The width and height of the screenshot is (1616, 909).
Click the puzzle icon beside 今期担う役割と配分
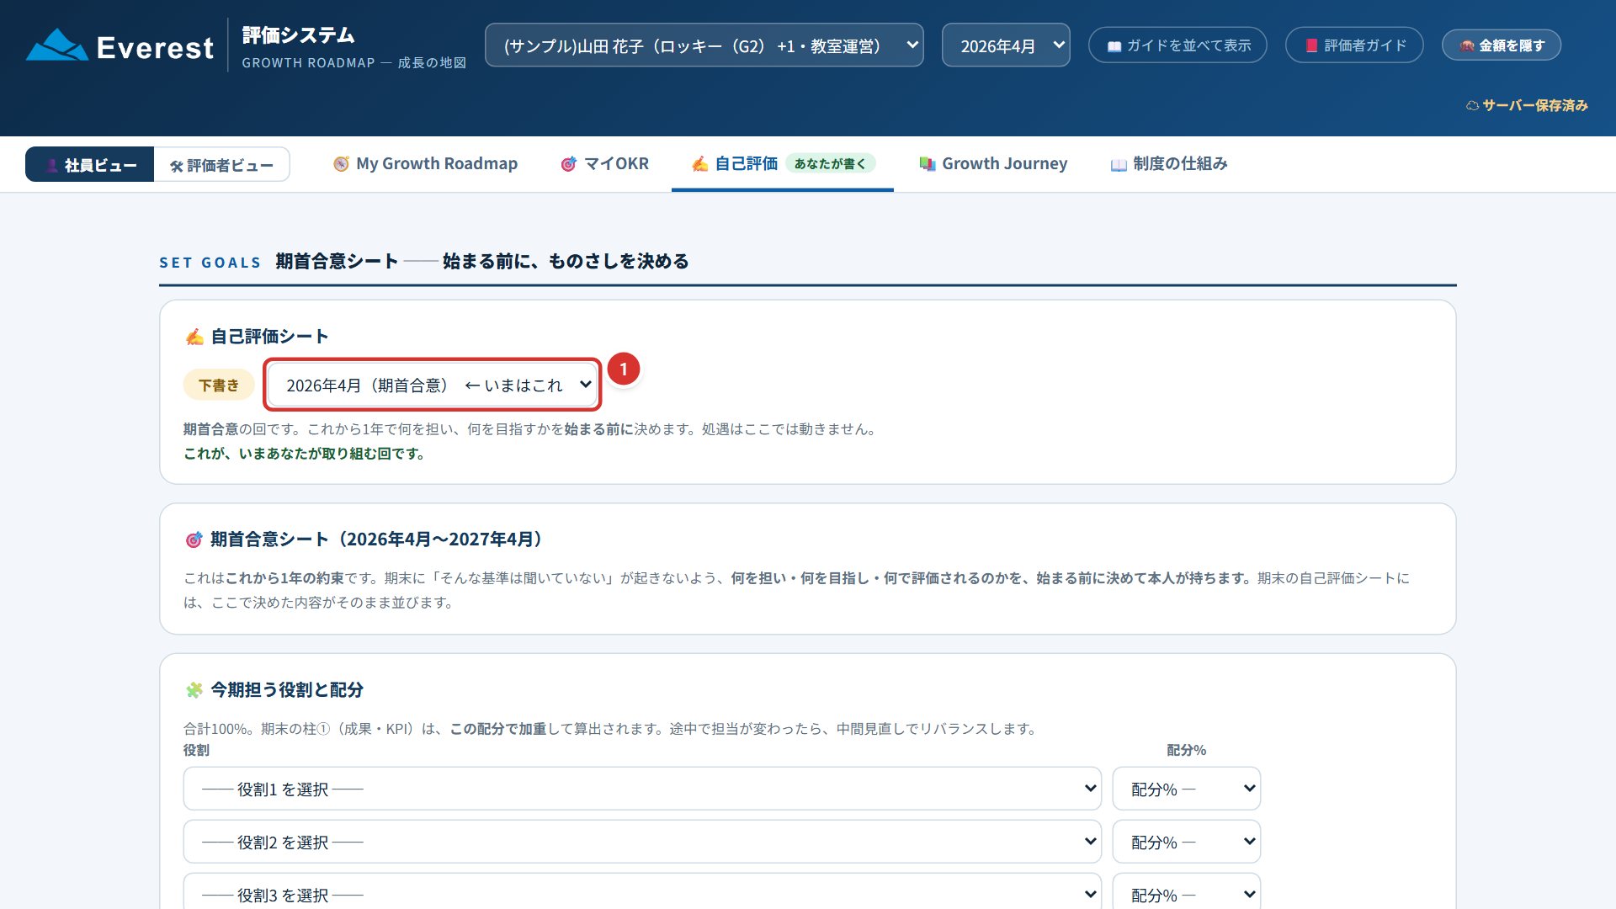(x=194, y=690)
